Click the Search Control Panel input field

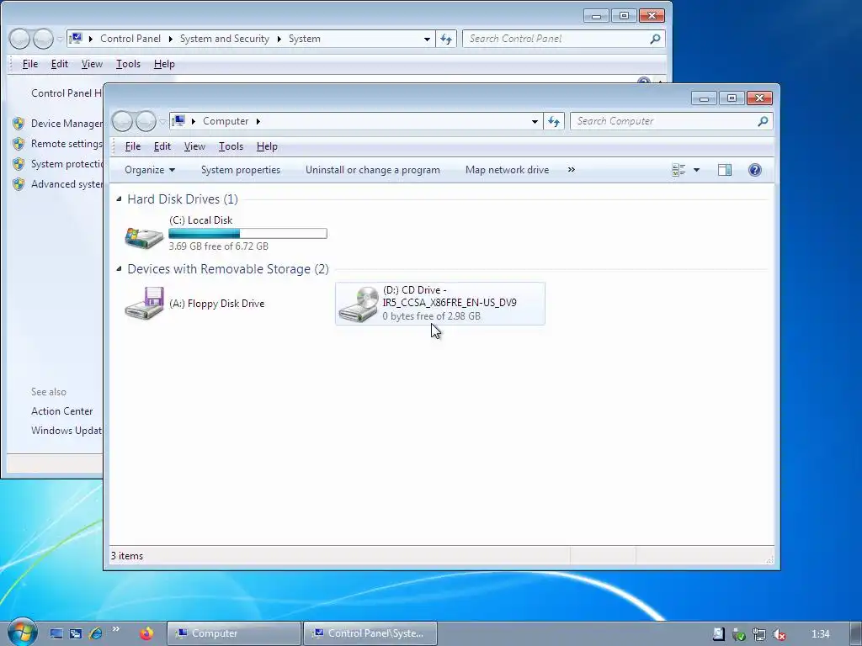pyautogui.click(x=556, y=39)
